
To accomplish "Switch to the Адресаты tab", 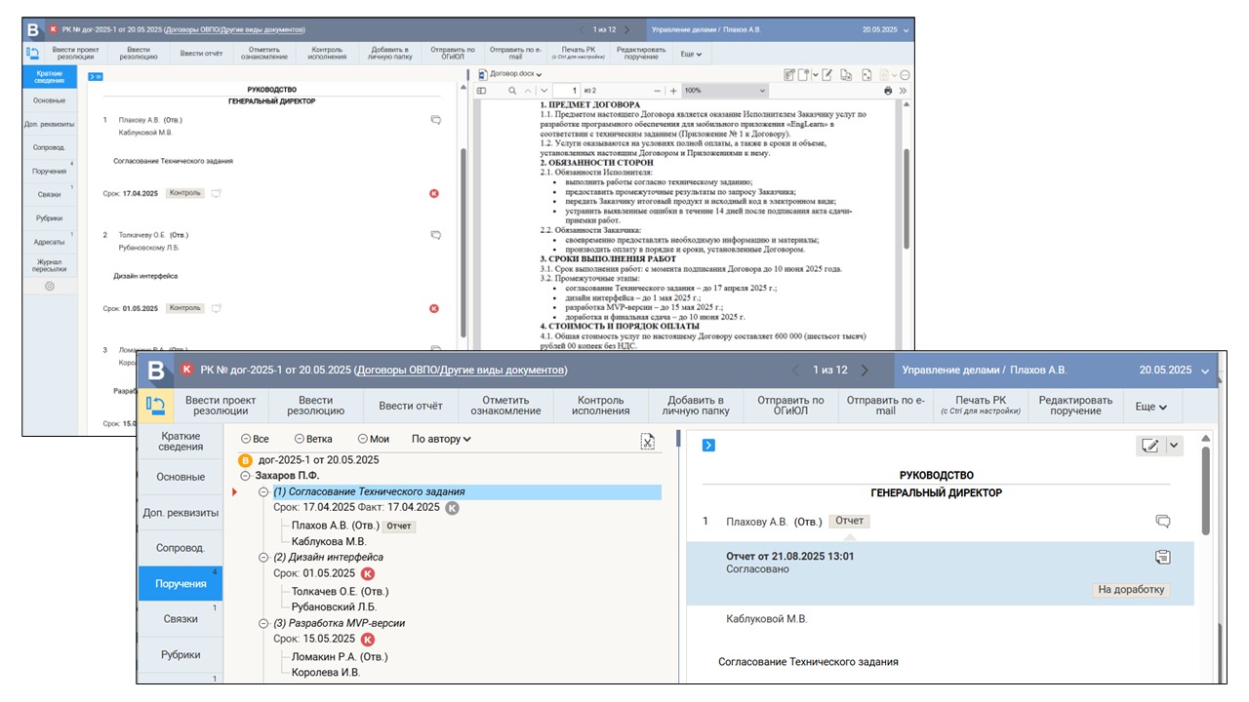I will 50,239.
